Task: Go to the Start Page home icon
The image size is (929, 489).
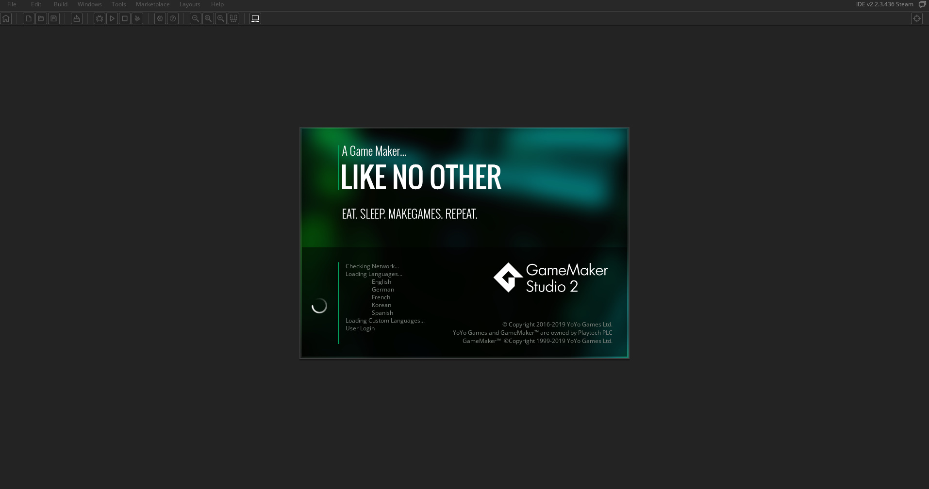Action: (x=6, y=18)
